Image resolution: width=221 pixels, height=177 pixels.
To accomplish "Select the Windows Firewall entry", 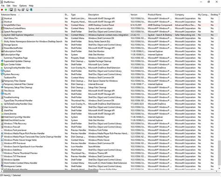I will tap(12, 127).
